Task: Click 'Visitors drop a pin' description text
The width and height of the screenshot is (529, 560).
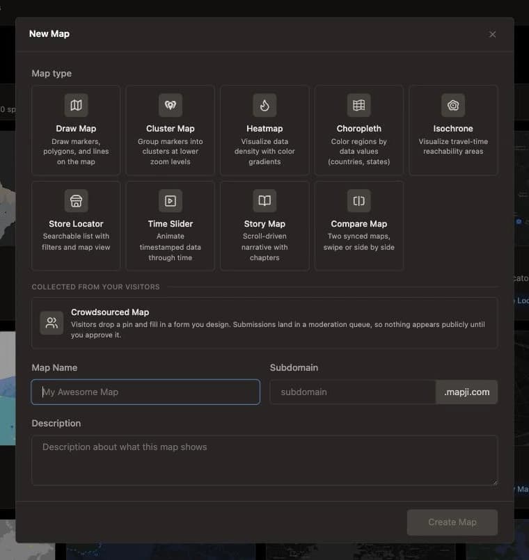Action: click(x=278, y=330)
